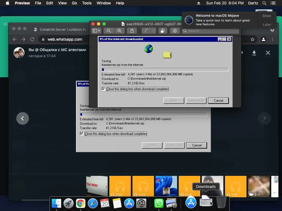Image resolution: width=282 pixels, height=211 pixels.
Task: Select the Windows 11 screenshot thumbnail
Action: tap(166, 186)
